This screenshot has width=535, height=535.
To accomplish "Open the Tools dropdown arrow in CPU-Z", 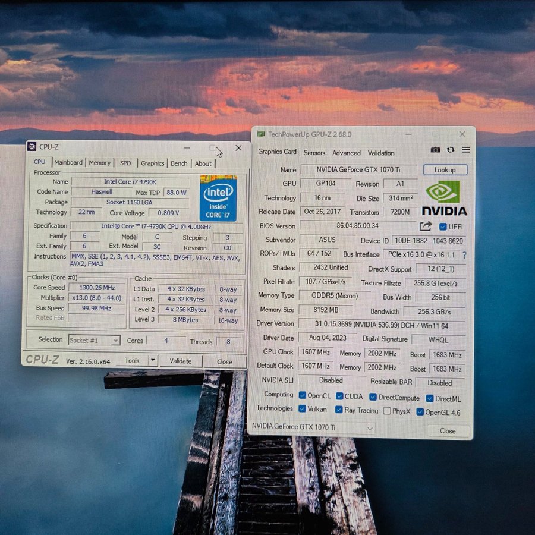I will tap(152, 360).
